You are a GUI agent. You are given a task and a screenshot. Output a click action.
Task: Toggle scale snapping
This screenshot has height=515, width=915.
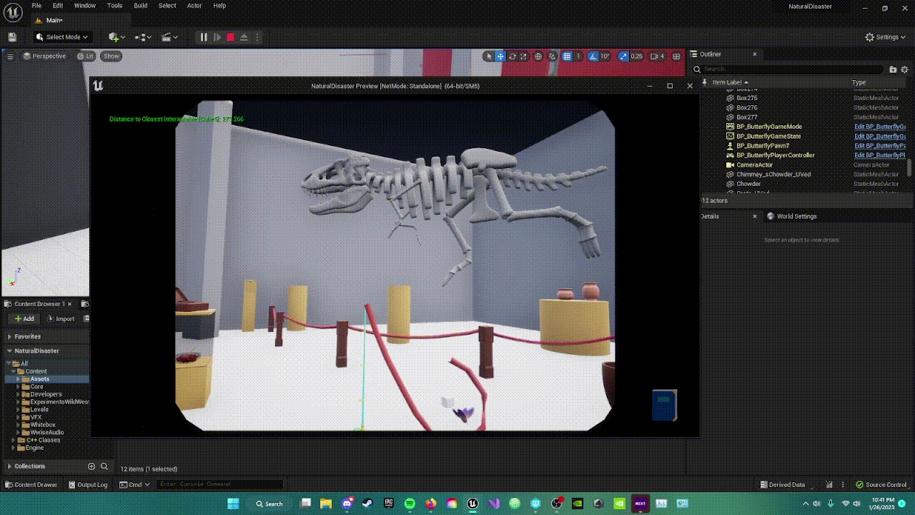pos(623,56)
